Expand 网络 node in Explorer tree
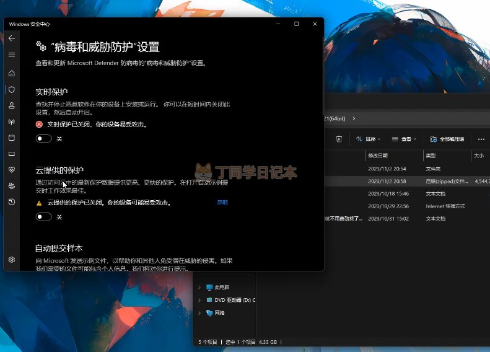This screenshot has width=490, height=352. click(199, 312)
